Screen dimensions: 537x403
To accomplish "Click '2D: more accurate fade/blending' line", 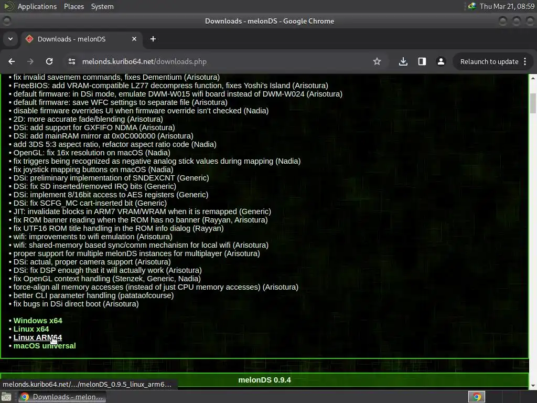I will (x=88, y=119).
